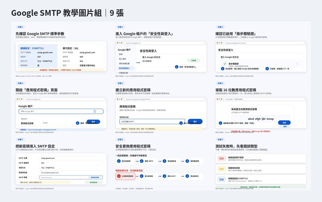
Task: Click the 步驟 1 badge
Action: 20,27
